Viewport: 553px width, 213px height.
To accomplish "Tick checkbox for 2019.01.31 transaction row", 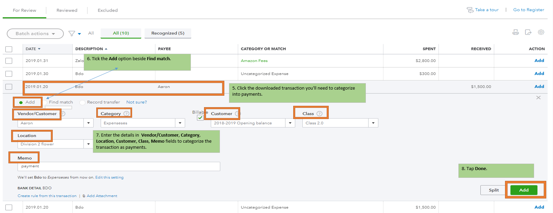I will tap(9, 61).
